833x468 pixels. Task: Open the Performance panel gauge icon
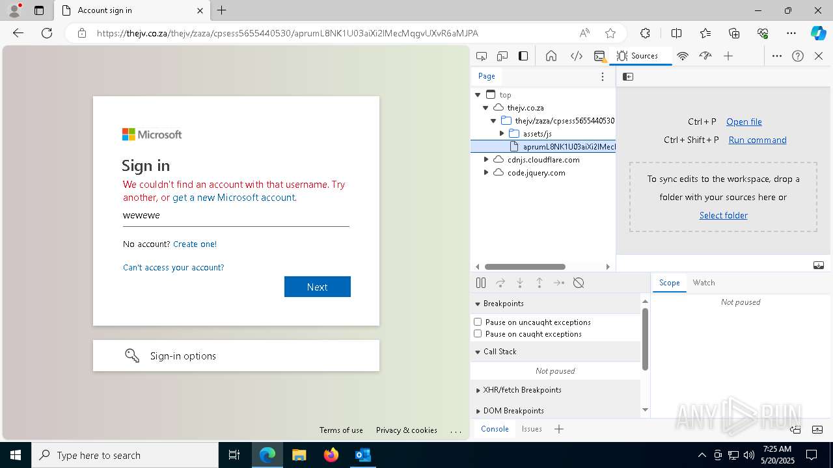tap(705, 56)
